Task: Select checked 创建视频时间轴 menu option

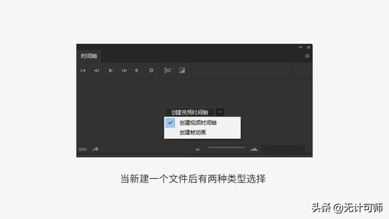Action: point(202,123)
